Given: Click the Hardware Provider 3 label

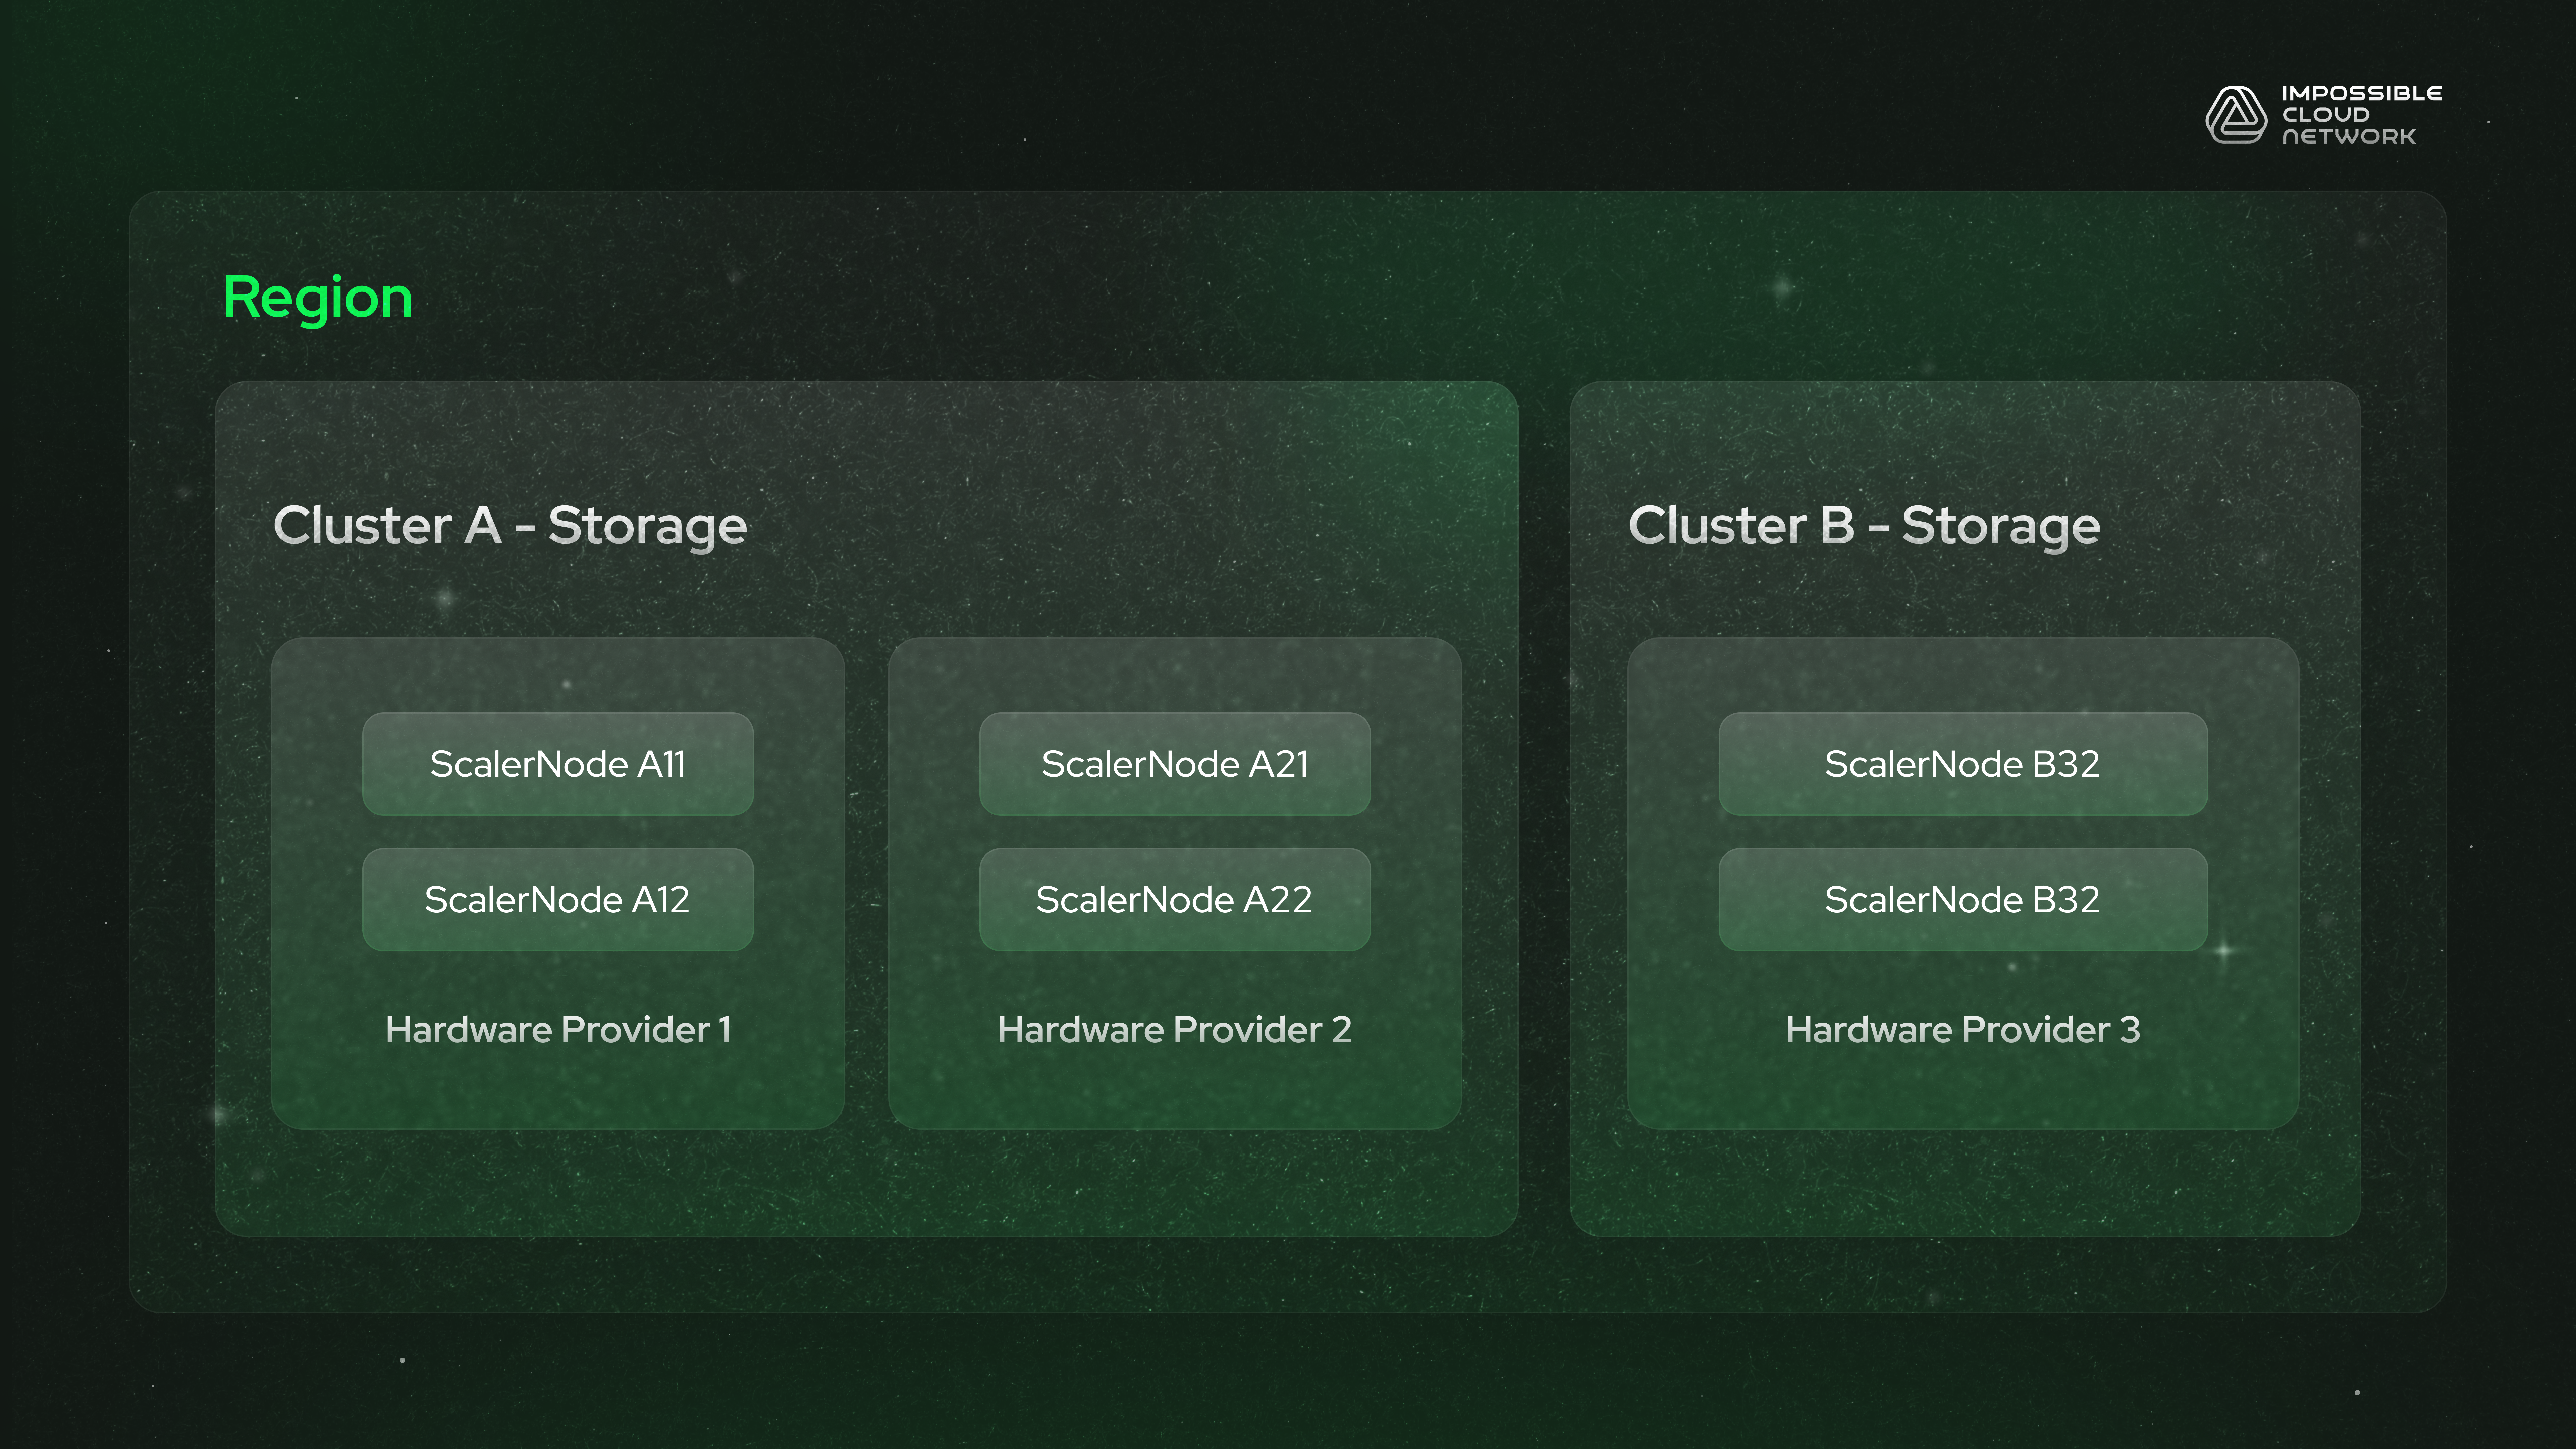Looking at the screenshot, I should point(1962,1029).
